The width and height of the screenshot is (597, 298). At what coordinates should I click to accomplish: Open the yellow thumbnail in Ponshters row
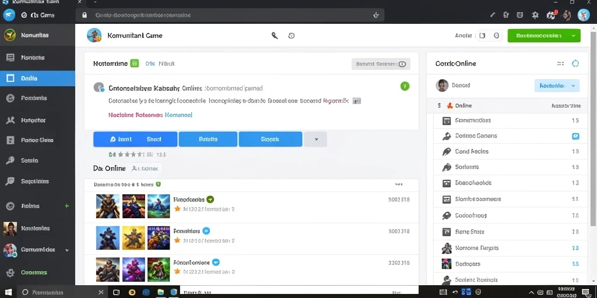pyautogui.click(x=134, y=238)
